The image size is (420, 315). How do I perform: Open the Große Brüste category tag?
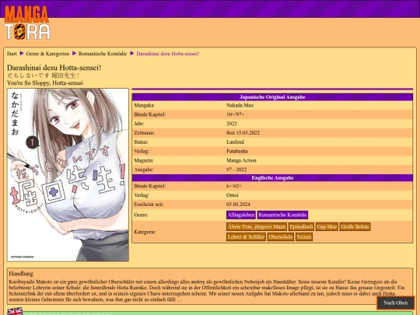tap(355, 226)
